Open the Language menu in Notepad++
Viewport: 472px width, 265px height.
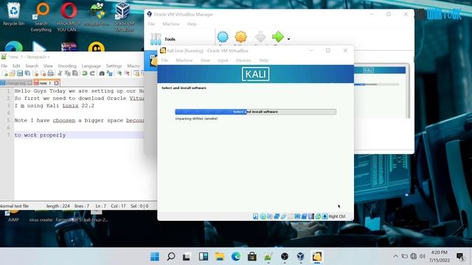click(91, 66)
